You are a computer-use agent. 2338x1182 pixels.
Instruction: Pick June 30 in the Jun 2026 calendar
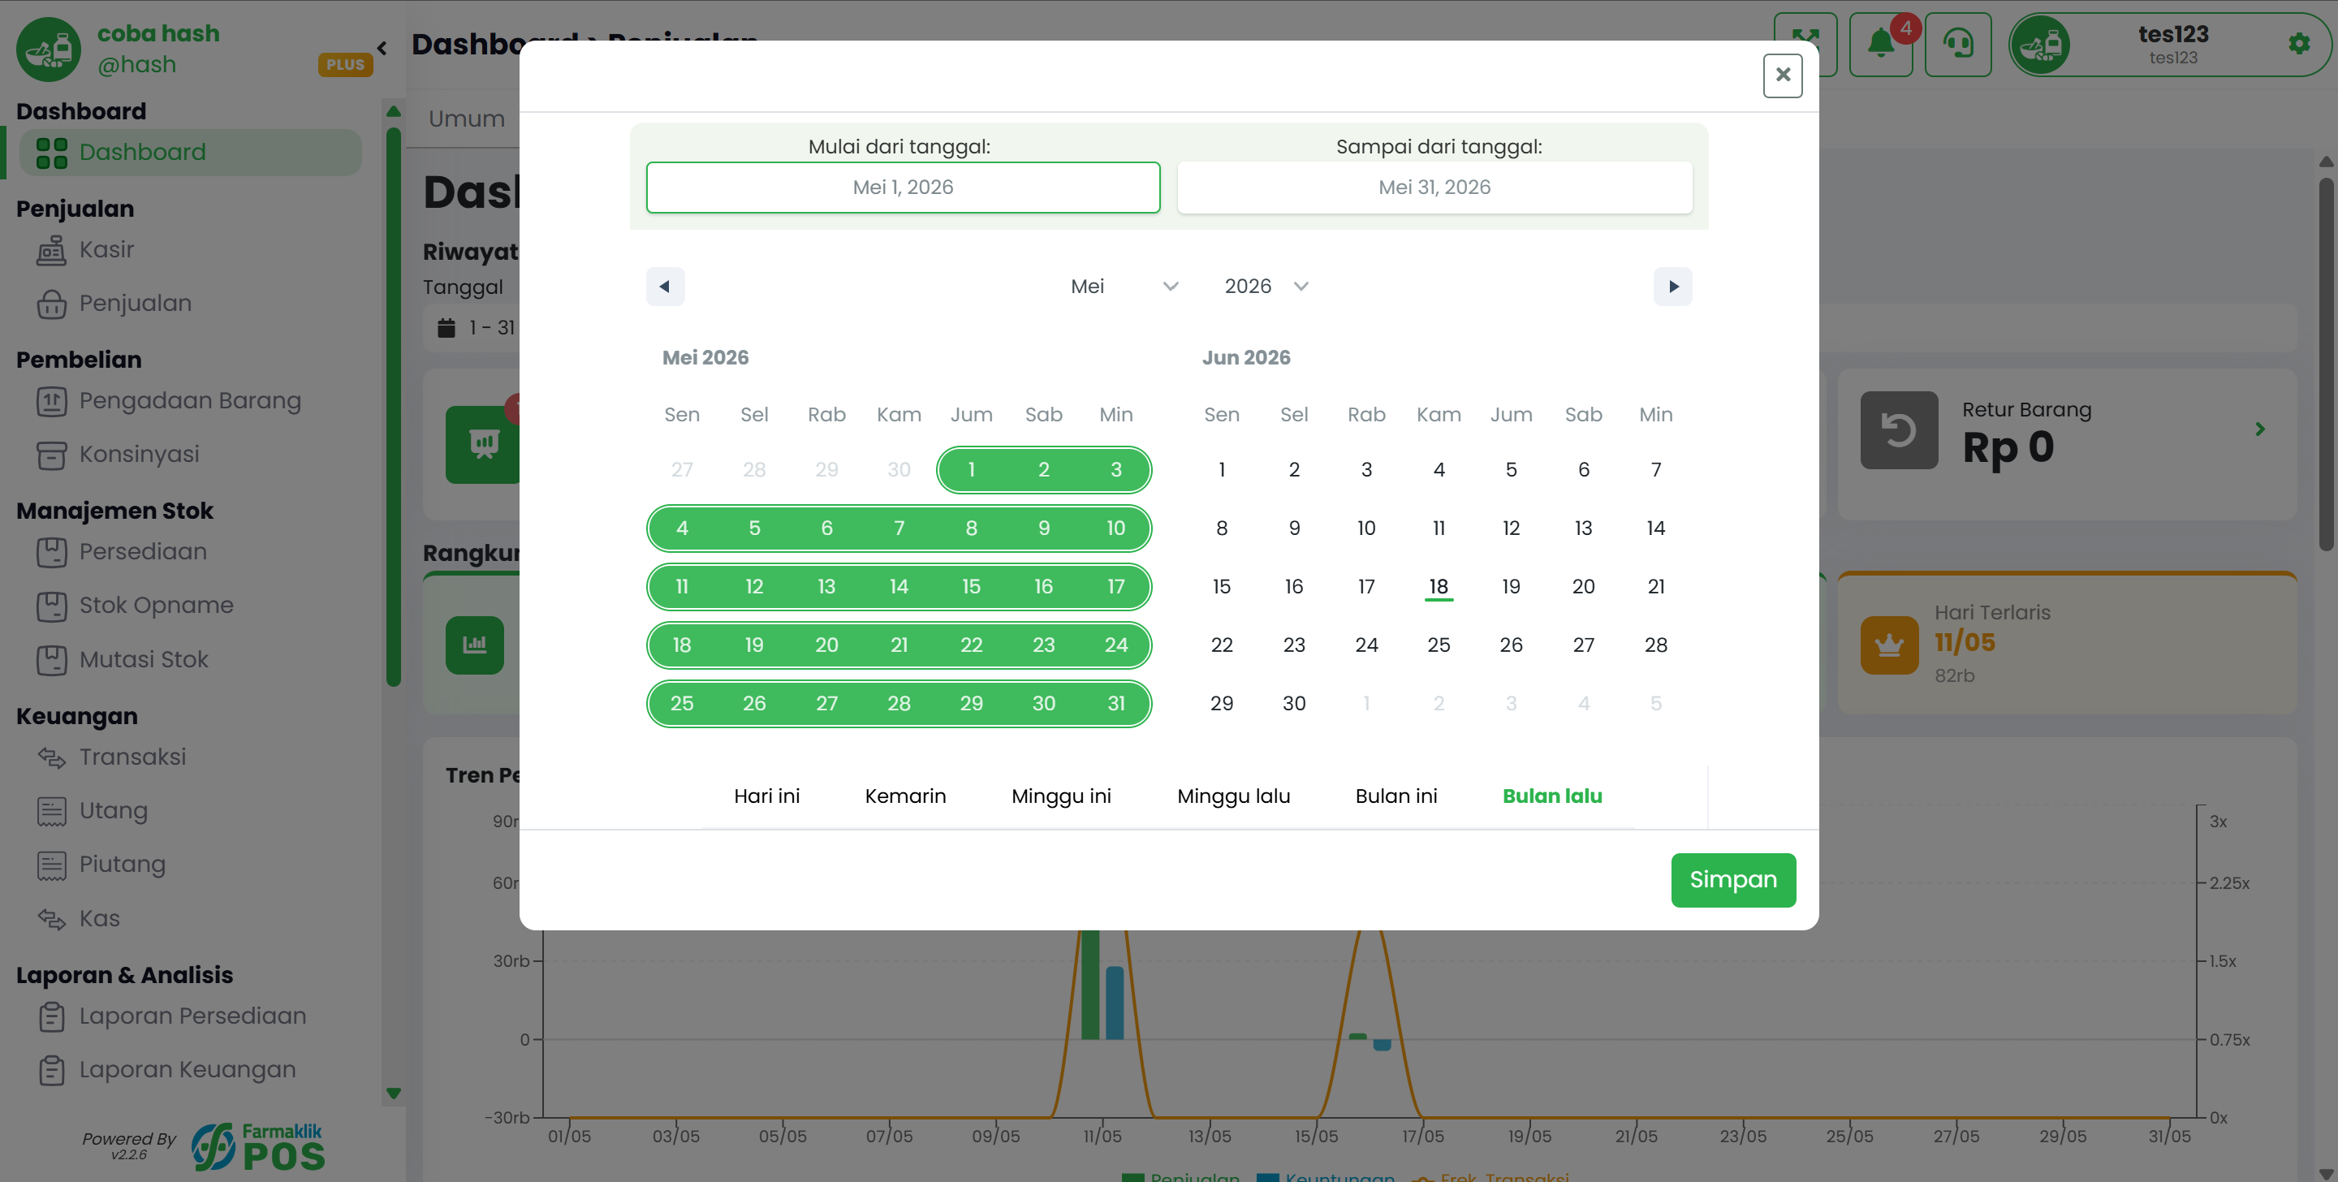click(1293, 704)
